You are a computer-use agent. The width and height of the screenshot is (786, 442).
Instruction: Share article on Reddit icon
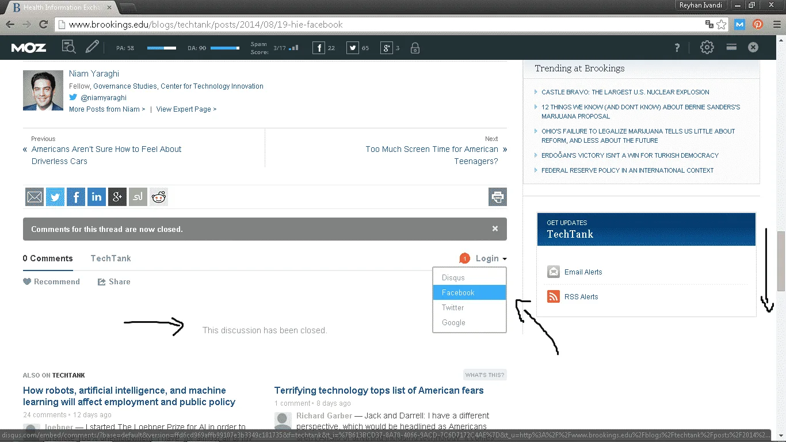[x=159, y=197]
